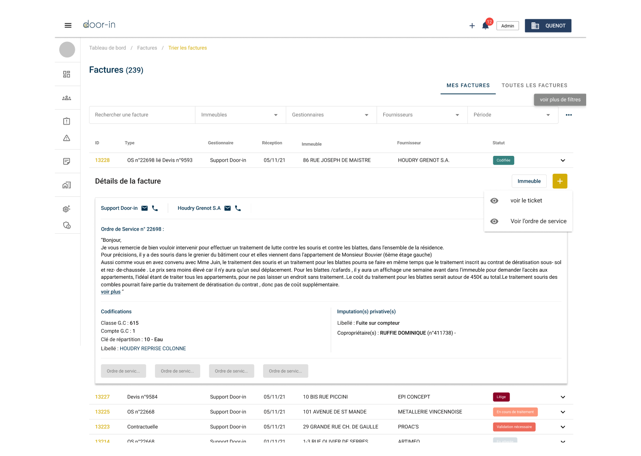Open notifications via the bell icon
The image size is (641, 456).
[485, 26]
